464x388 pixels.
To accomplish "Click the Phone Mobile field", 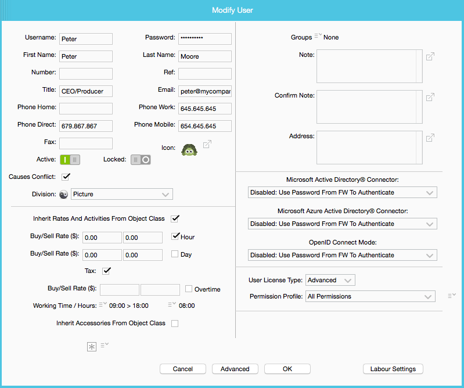I will point(205,126).
